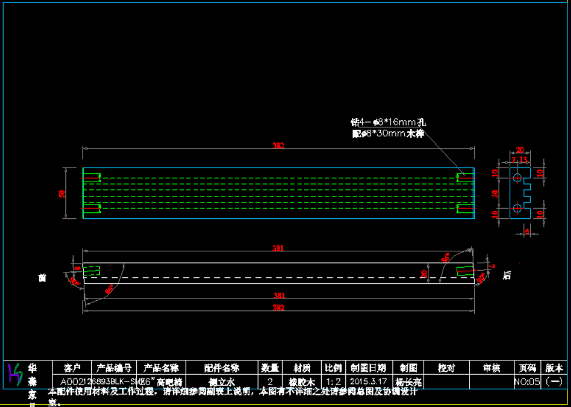
Task: Select the 30 dimension left of end view
Action: [495, 193]
